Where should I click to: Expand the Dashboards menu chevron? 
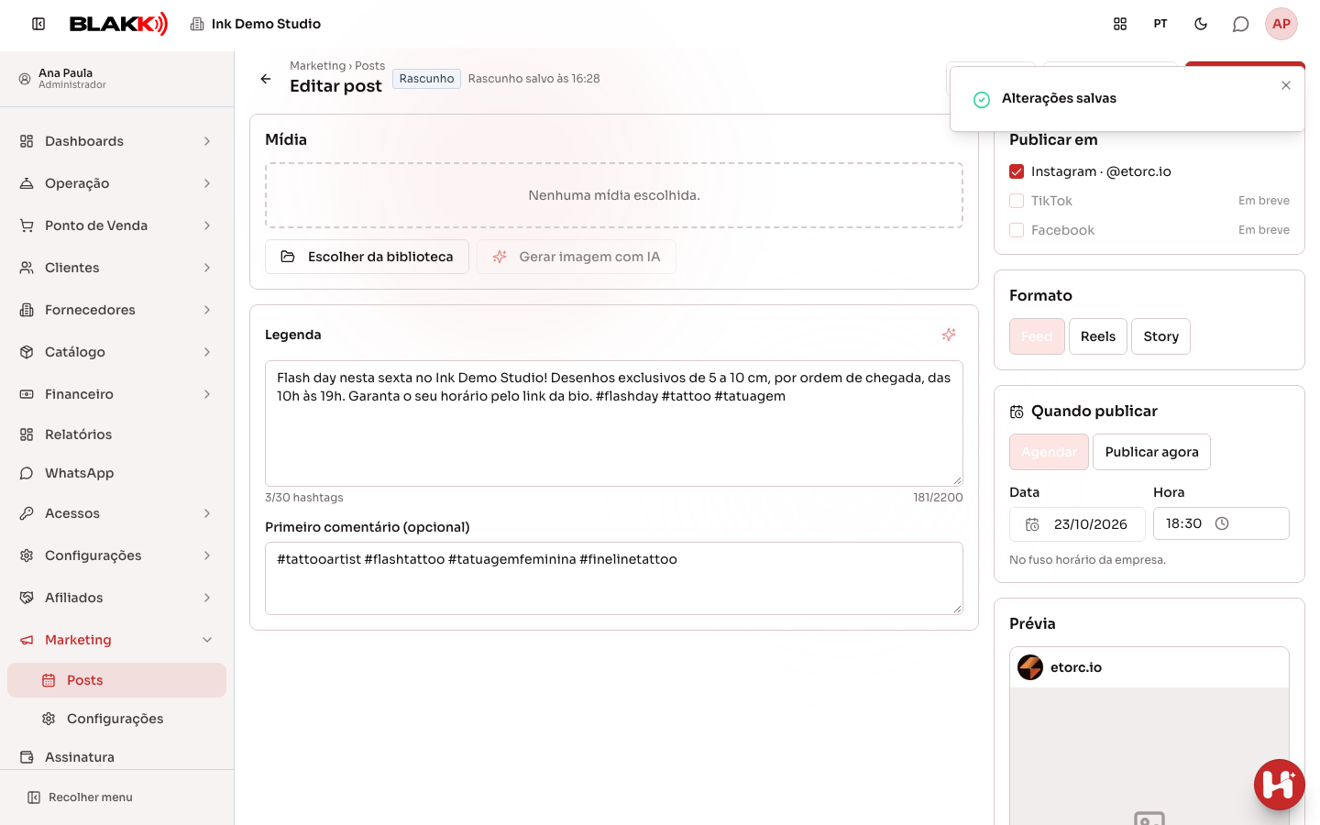click(207, 141)
